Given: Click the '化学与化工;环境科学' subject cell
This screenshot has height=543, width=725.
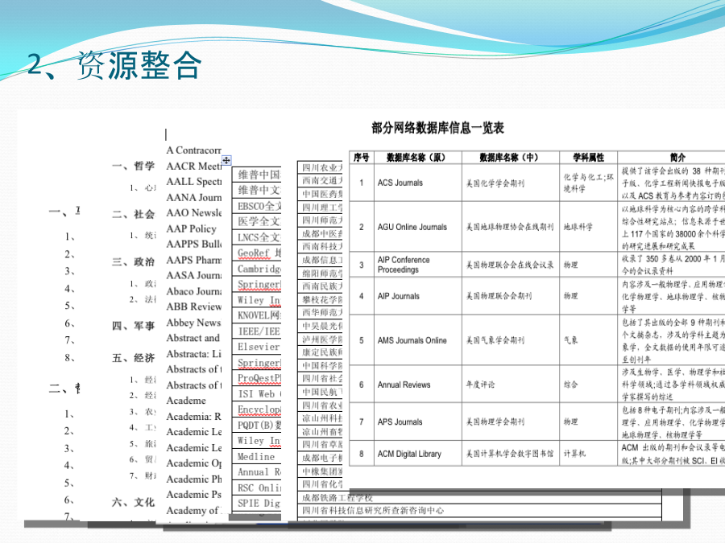Looking at the screenshot, I should click(588, 183).
